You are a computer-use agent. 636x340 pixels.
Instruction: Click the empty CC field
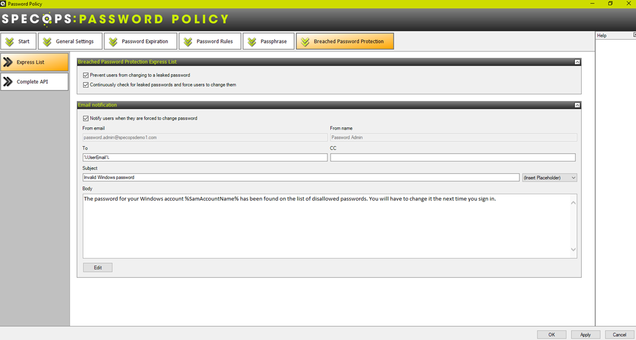453,157
